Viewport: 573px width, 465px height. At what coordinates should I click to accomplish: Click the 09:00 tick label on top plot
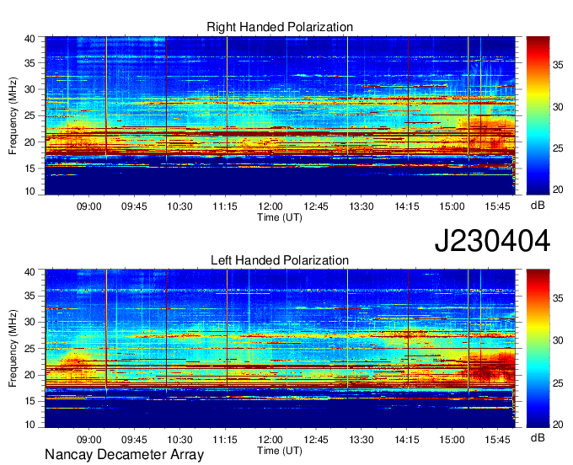point(88,206)
